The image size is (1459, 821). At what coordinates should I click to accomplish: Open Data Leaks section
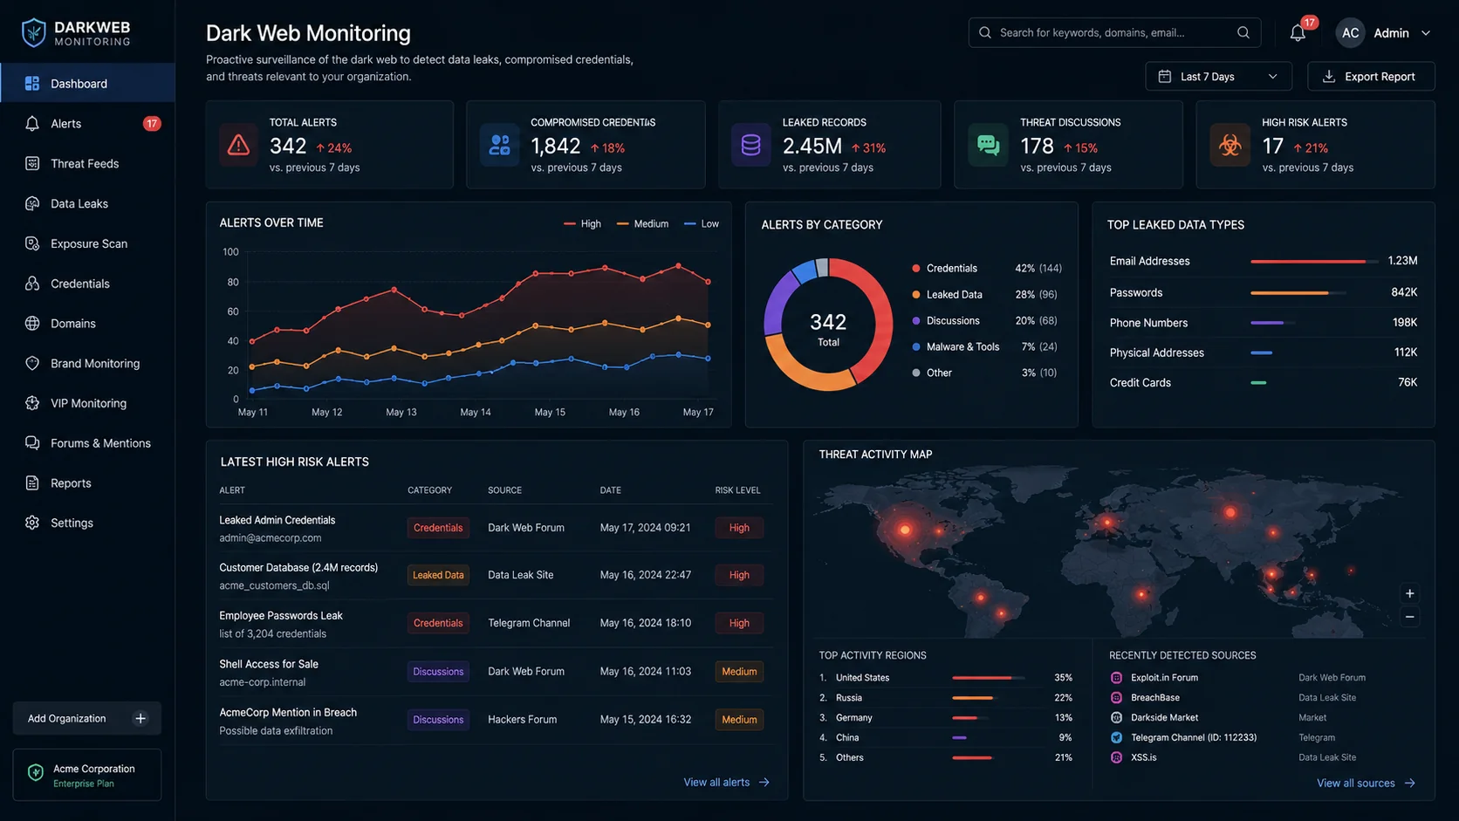[x=87, y=204]
